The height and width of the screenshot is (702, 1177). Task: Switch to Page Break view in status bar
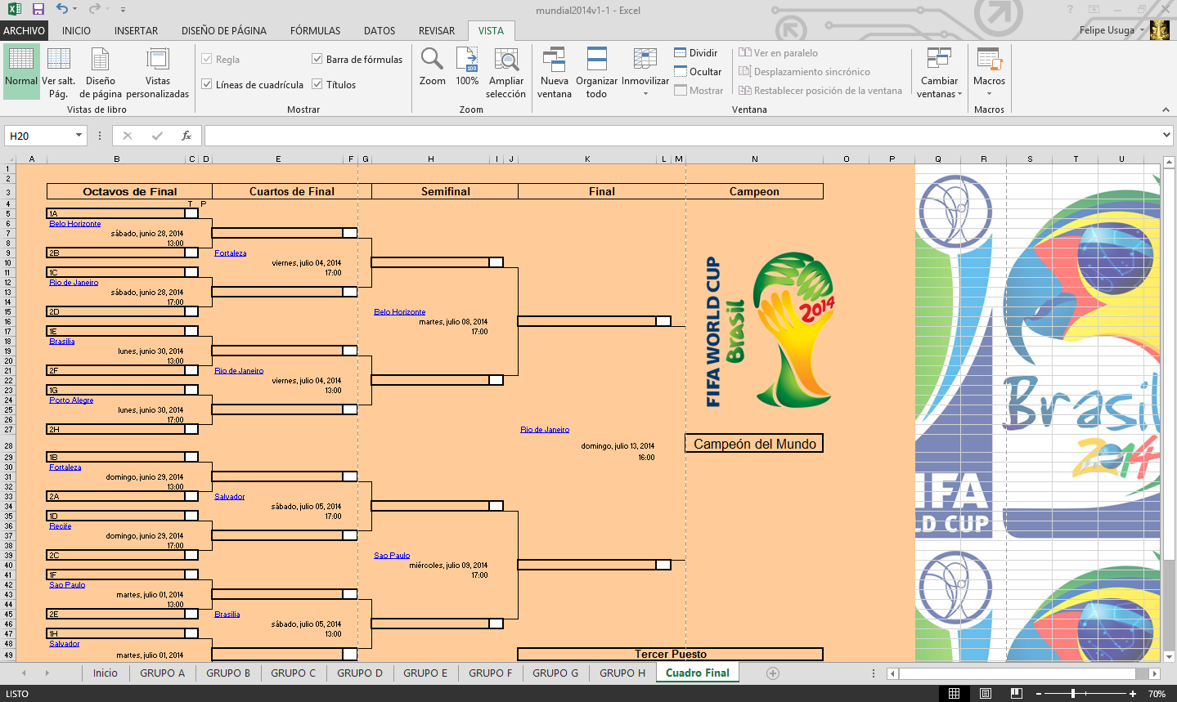(1017, 693)
